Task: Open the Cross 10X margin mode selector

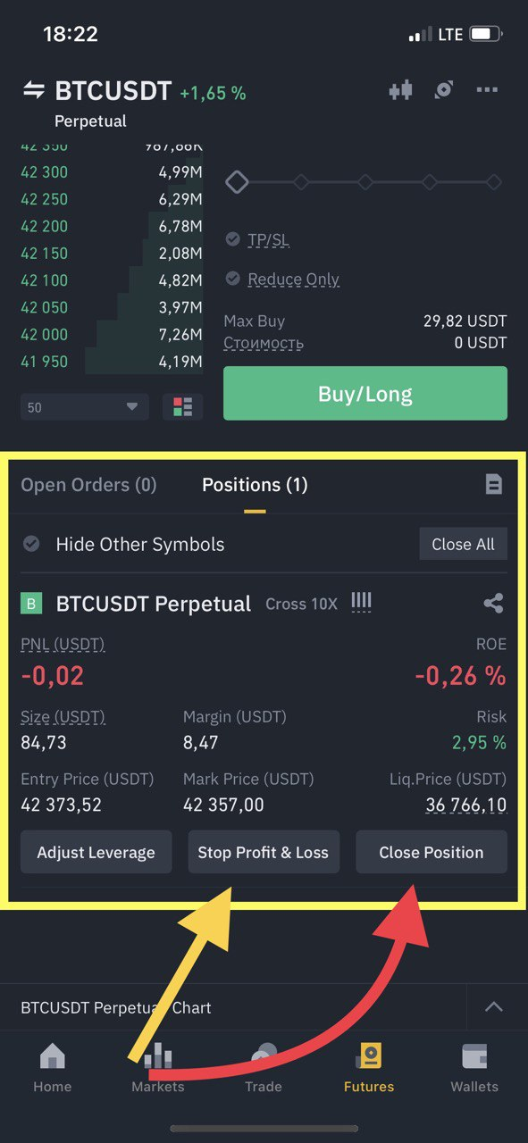Action: tap(301, 604)
